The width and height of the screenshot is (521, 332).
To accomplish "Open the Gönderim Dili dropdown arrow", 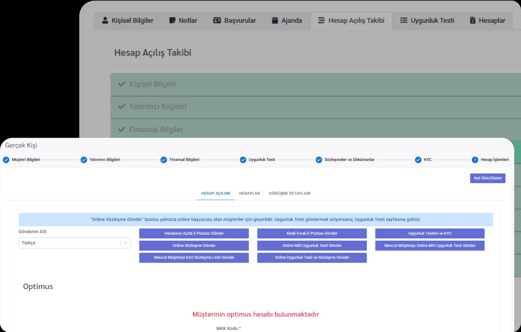I will [x=126, y=243].
